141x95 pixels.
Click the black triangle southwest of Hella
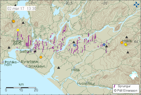pyautogui.click(x=59, y=68)
